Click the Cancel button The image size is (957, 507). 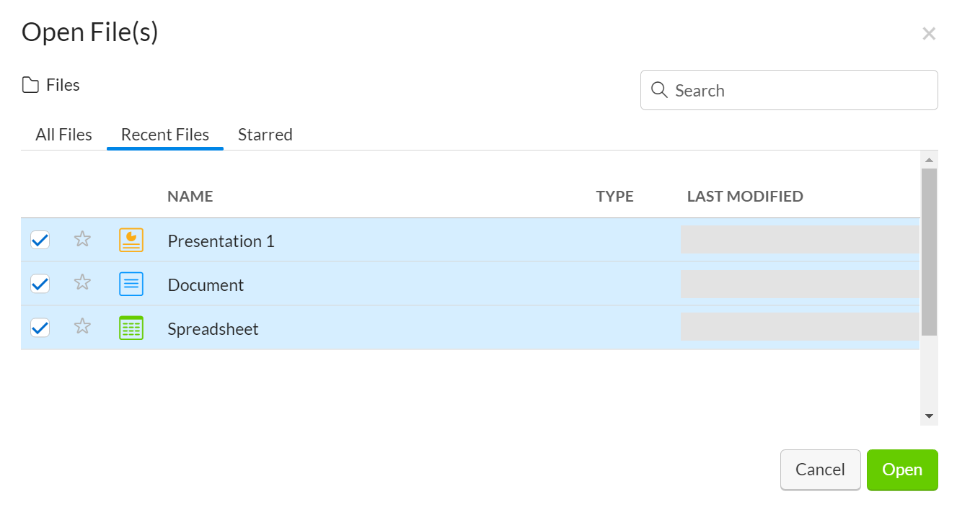coord(820,470)
